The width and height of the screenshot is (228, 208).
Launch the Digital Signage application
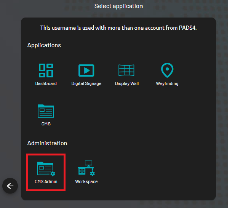pos(87,70)
